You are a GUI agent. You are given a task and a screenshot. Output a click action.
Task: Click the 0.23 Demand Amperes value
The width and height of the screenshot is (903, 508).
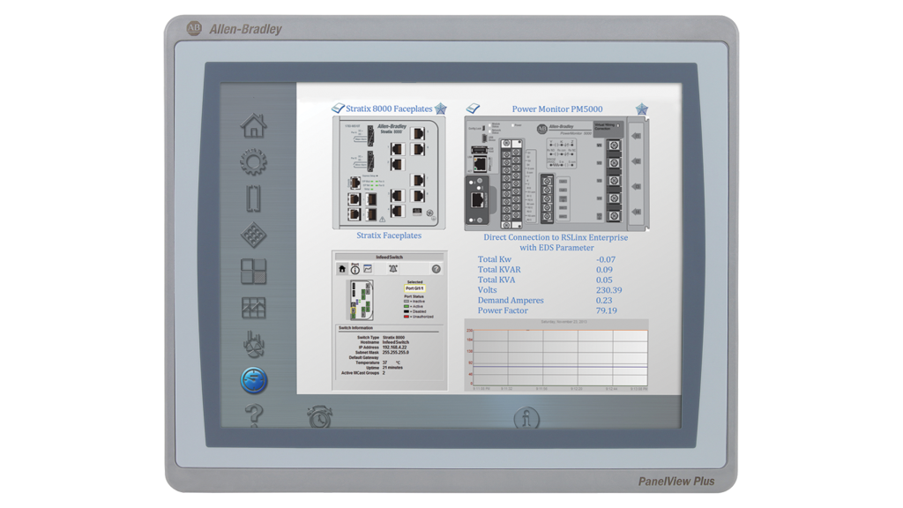point(604,301)
